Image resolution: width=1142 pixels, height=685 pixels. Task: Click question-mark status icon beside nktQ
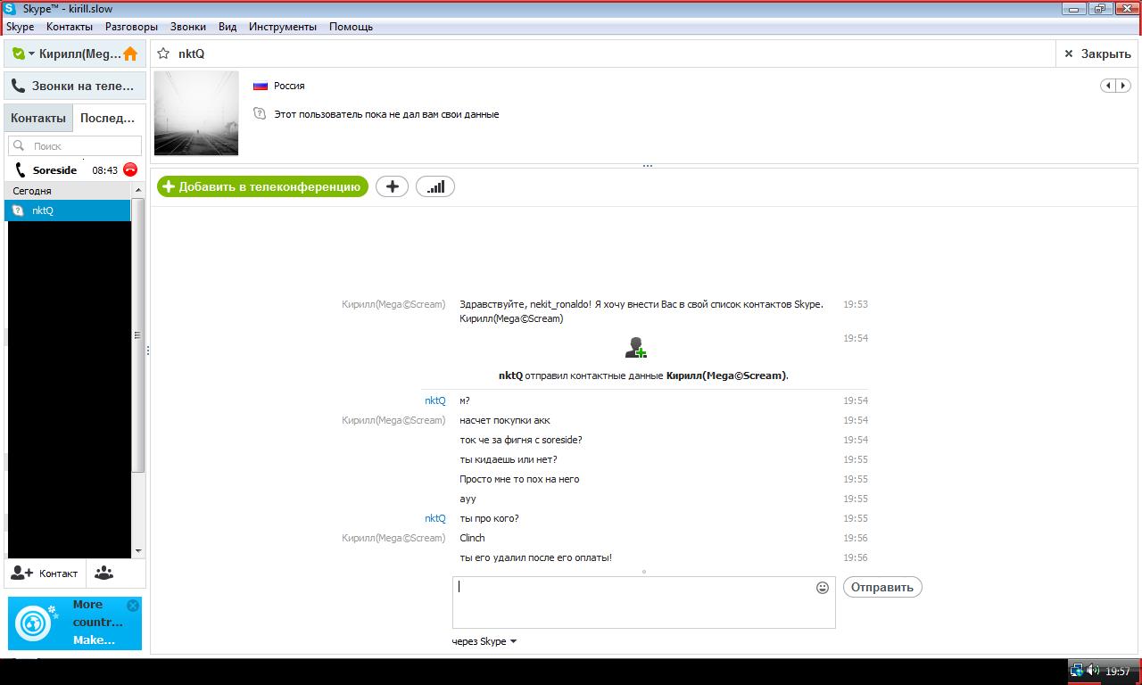click(x=18, y=210)
